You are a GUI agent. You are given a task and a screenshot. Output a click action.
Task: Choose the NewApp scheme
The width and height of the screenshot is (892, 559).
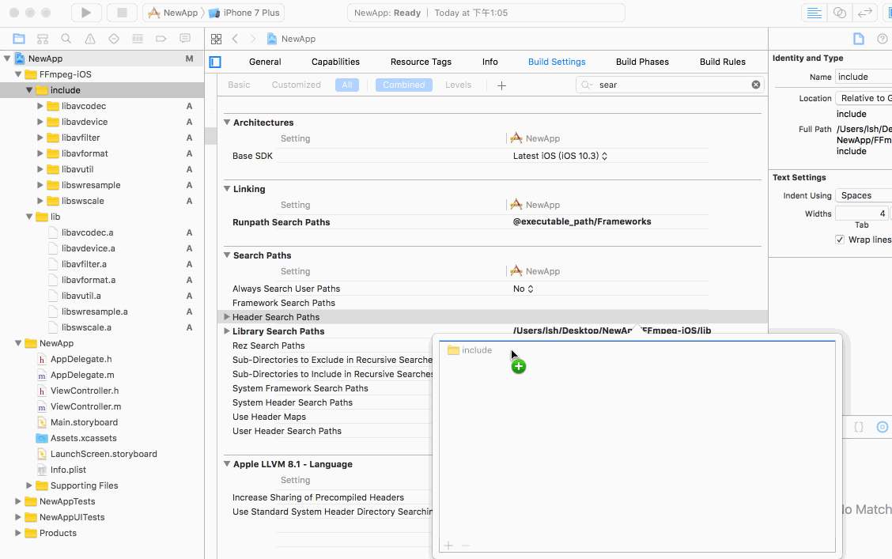pyautogui.click(x=173, y=13)
